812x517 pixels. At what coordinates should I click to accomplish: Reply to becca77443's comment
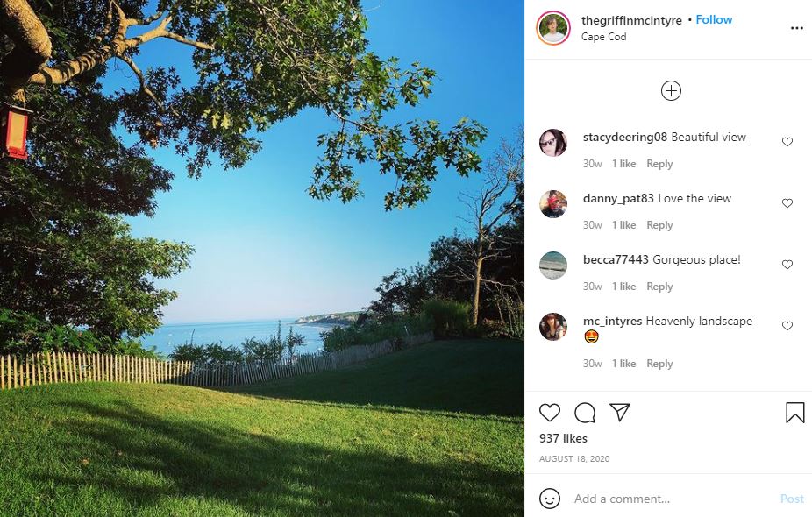point(659,287)
